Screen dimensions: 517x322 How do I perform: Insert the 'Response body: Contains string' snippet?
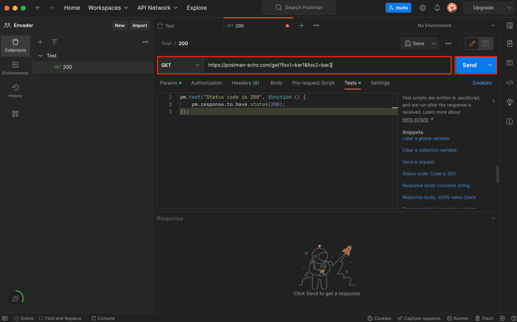(435, 185)
